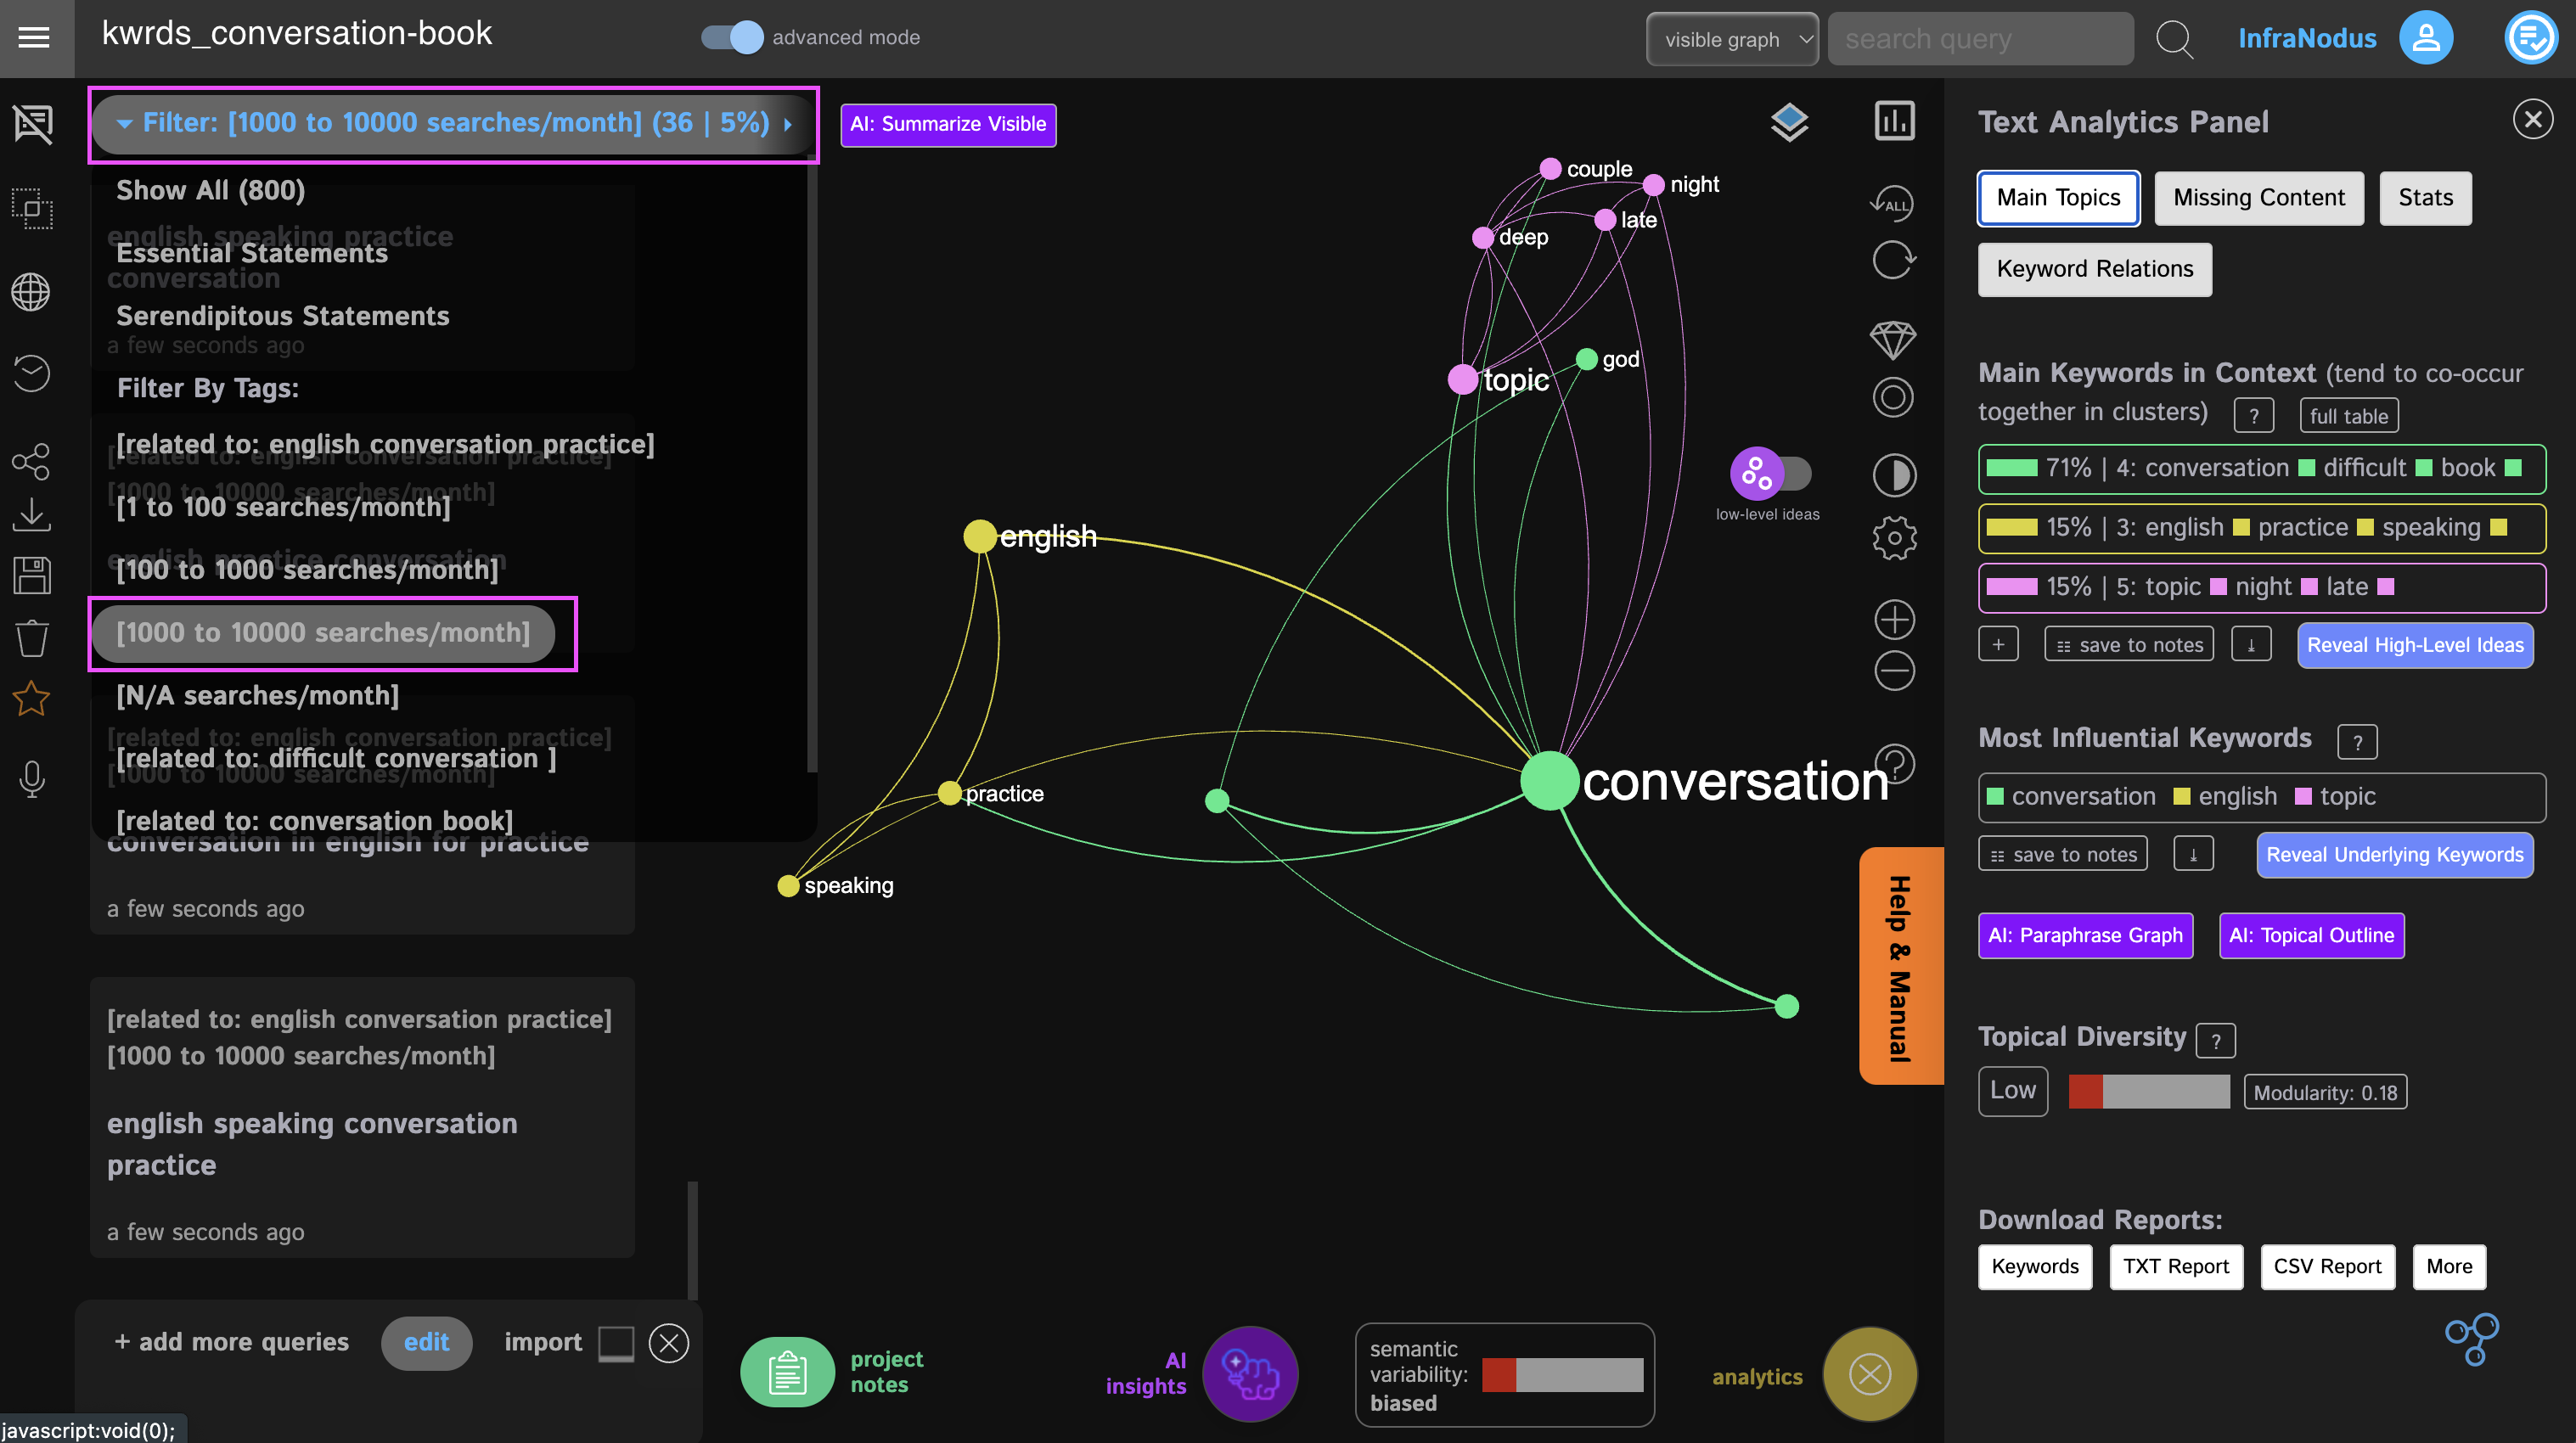This screenshot has width=2576, height=1443.
Task: Click the globe icon in left sidebar
Action: click(x=31, y=292)
